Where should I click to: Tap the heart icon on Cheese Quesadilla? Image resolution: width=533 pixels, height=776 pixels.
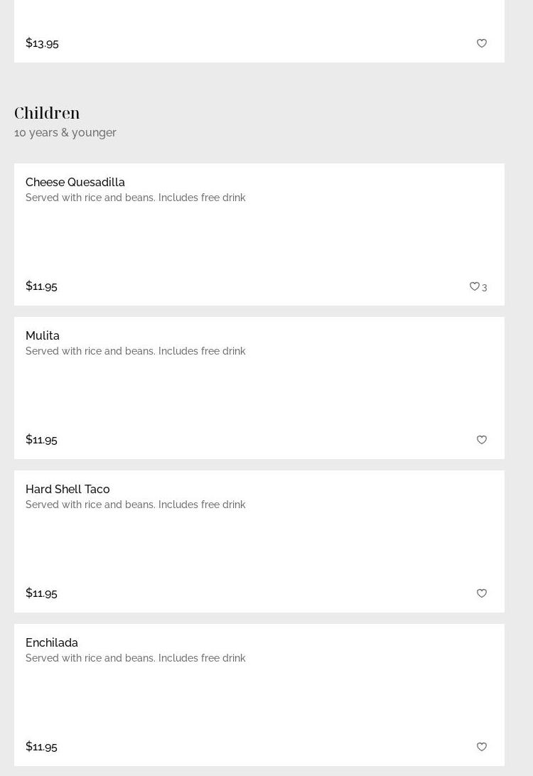click(474, 286)
